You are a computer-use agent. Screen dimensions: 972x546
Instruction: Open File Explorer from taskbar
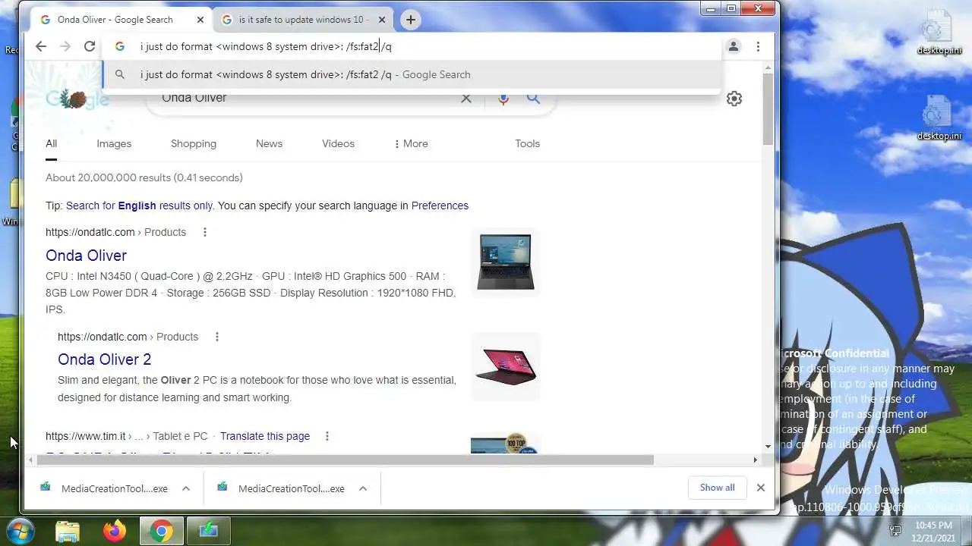click(68, 531)
